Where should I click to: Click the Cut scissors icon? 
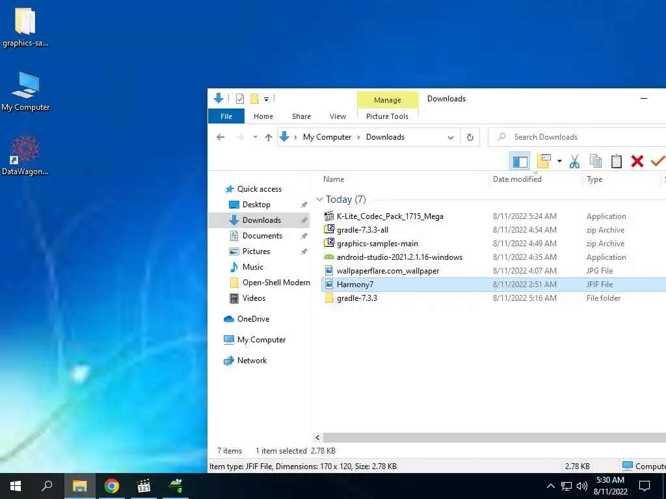click(x=574, y=161)
